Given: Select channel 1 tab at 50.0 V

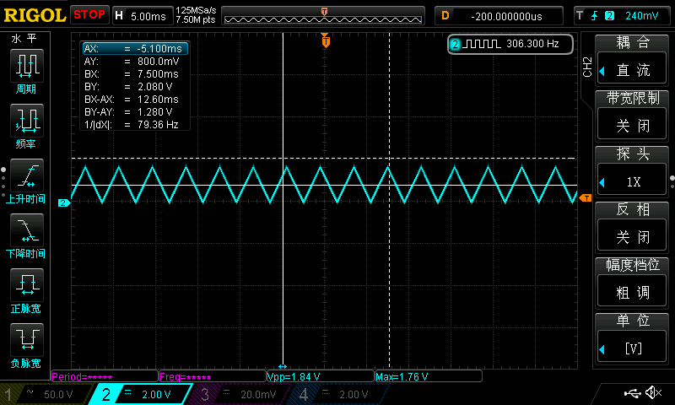Looking at the screenshot, I should click(46, 394).
